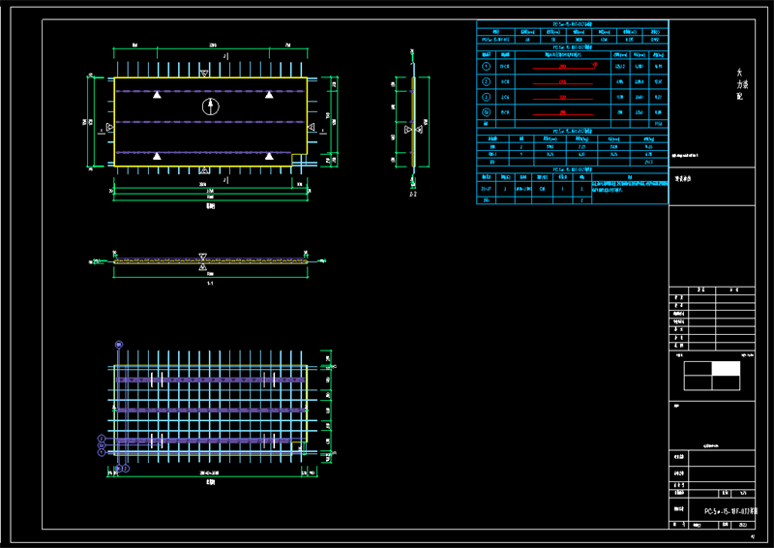Click the lowest circled marker left of the rebar plan
This screenshot has height=548, width=774.
[102, 452]
